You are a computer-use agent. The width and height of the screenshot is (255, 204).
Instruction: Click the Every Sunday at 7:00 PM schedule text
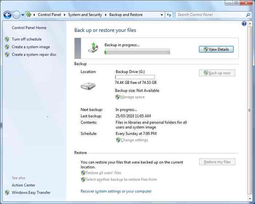tap(136, 134)
